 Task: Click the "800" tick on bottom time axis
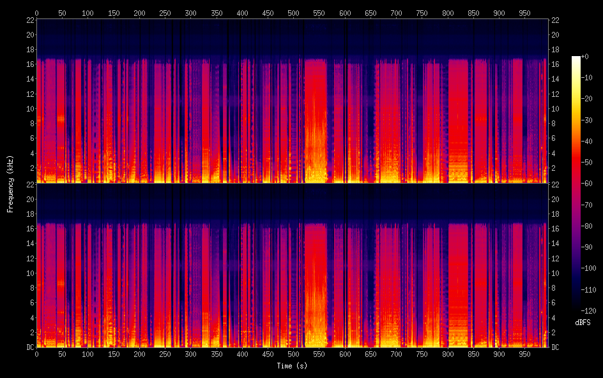(447, 354)
